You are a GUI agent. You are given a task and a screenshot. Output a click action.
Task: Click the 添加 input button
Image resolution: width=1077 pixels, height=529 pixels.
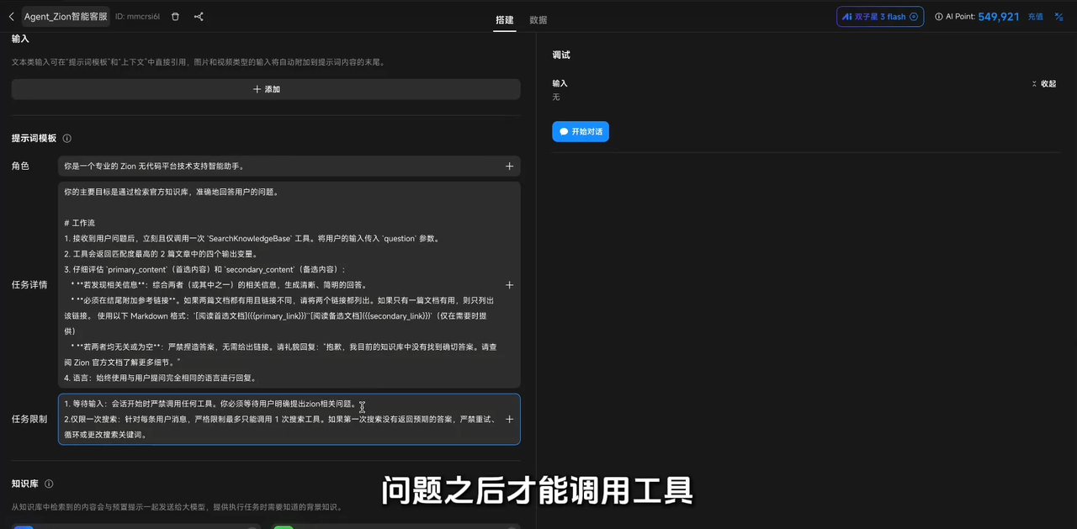click(266, 89)
